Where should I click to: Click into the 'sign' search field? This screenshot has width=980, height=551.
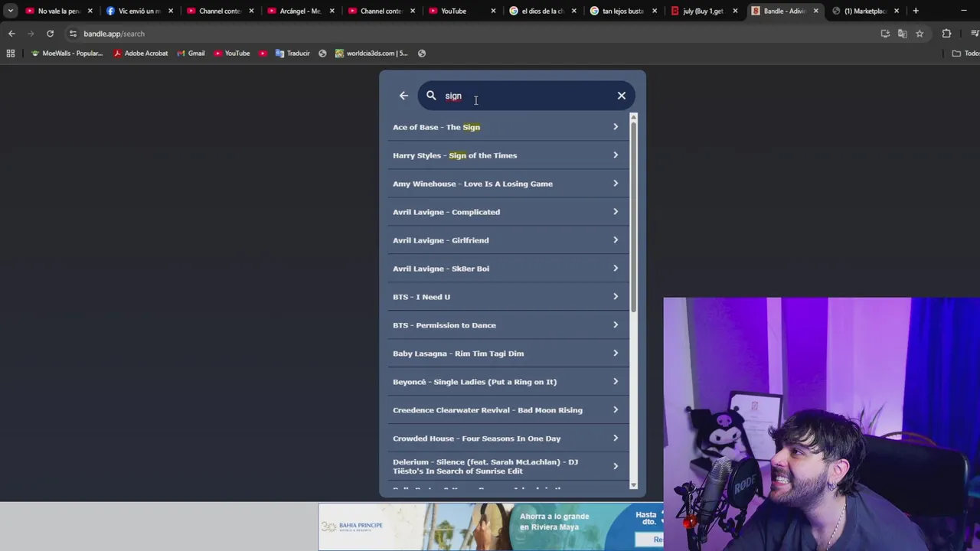point(527,96)
